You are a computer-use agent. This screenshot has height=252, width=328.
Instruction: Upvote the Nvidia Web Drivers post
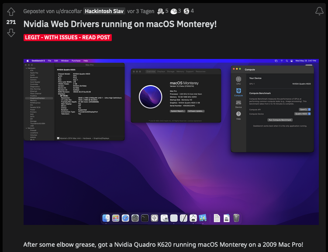pyautogui.click(x=11, y=11)
